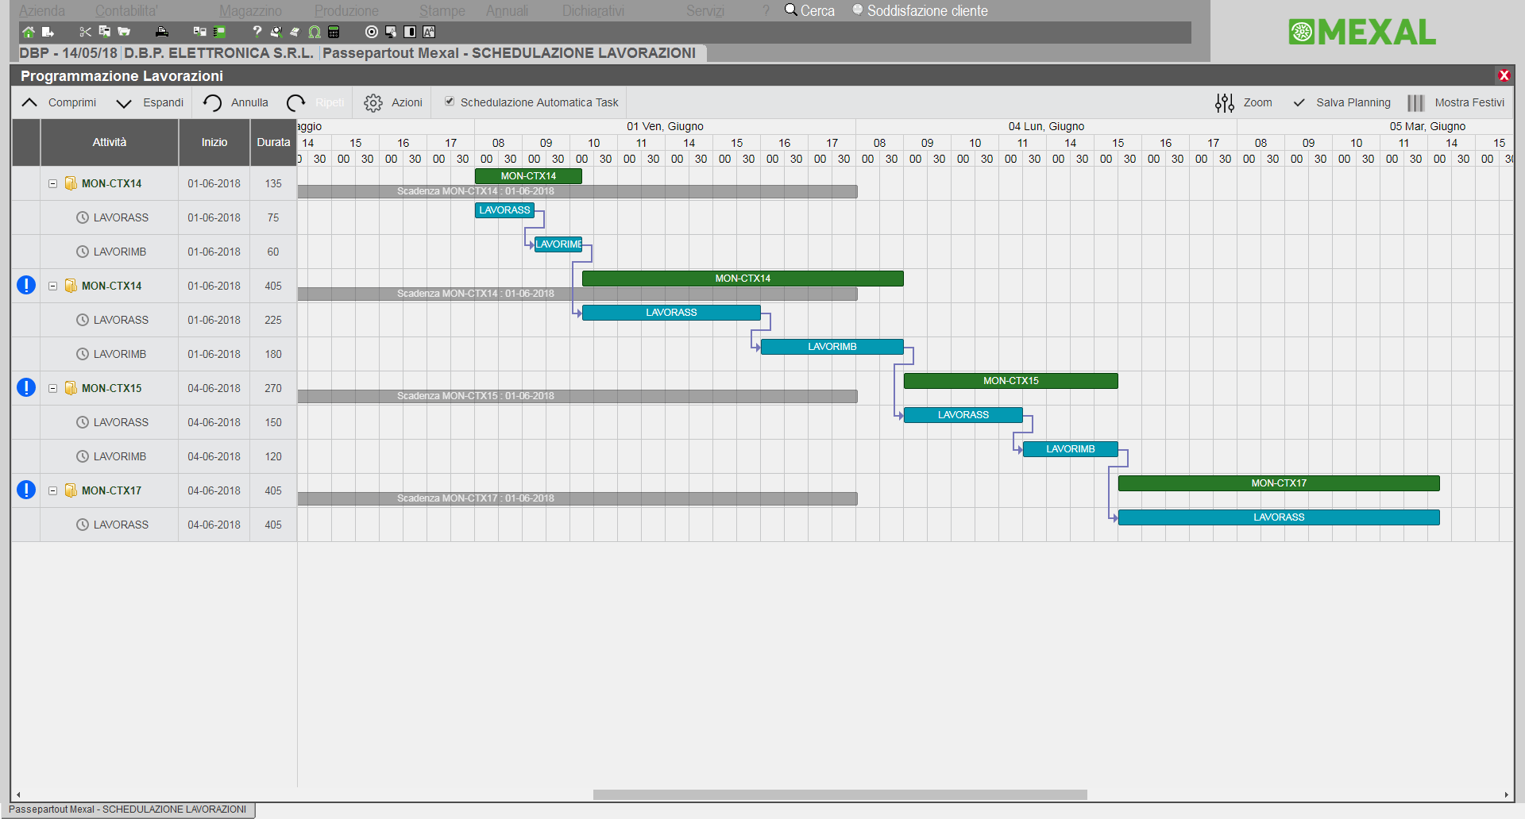Viewport: 1525px width, 819px height.
Task: Click the Zoom sliders icon
Action: click(1224, 103)
